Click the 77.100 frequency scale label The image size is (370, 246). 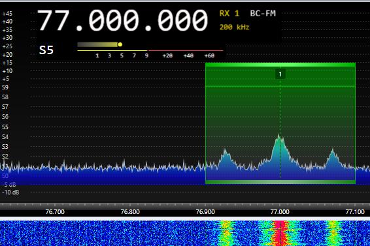pyautogui.click(x=355, y=211)
